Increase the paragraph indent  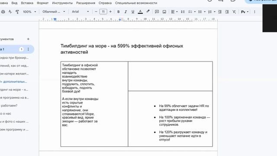[x=227, y=12]
